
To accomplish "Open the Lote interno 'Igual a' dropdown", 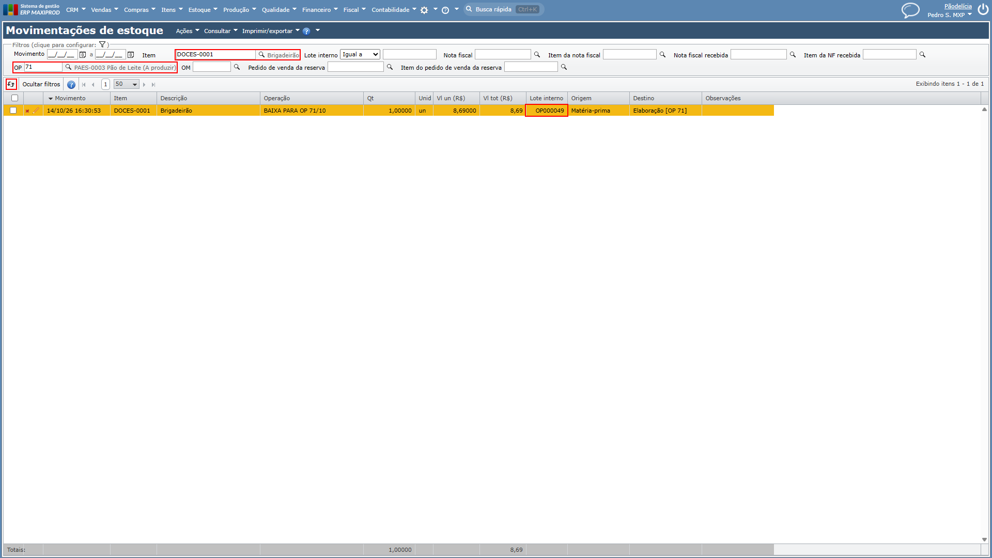I will pyautogui.click(x=360, y=55).
